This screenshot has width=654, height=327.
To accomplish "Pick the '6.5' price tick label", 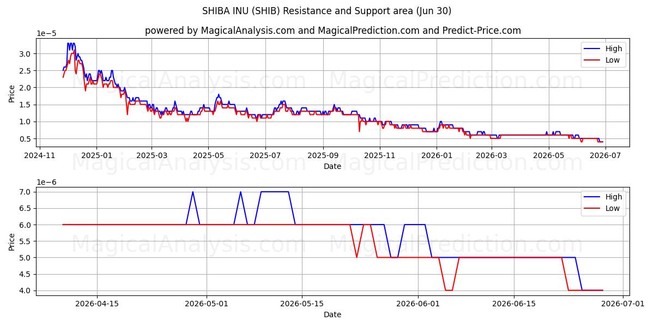I will click(26, 208).
